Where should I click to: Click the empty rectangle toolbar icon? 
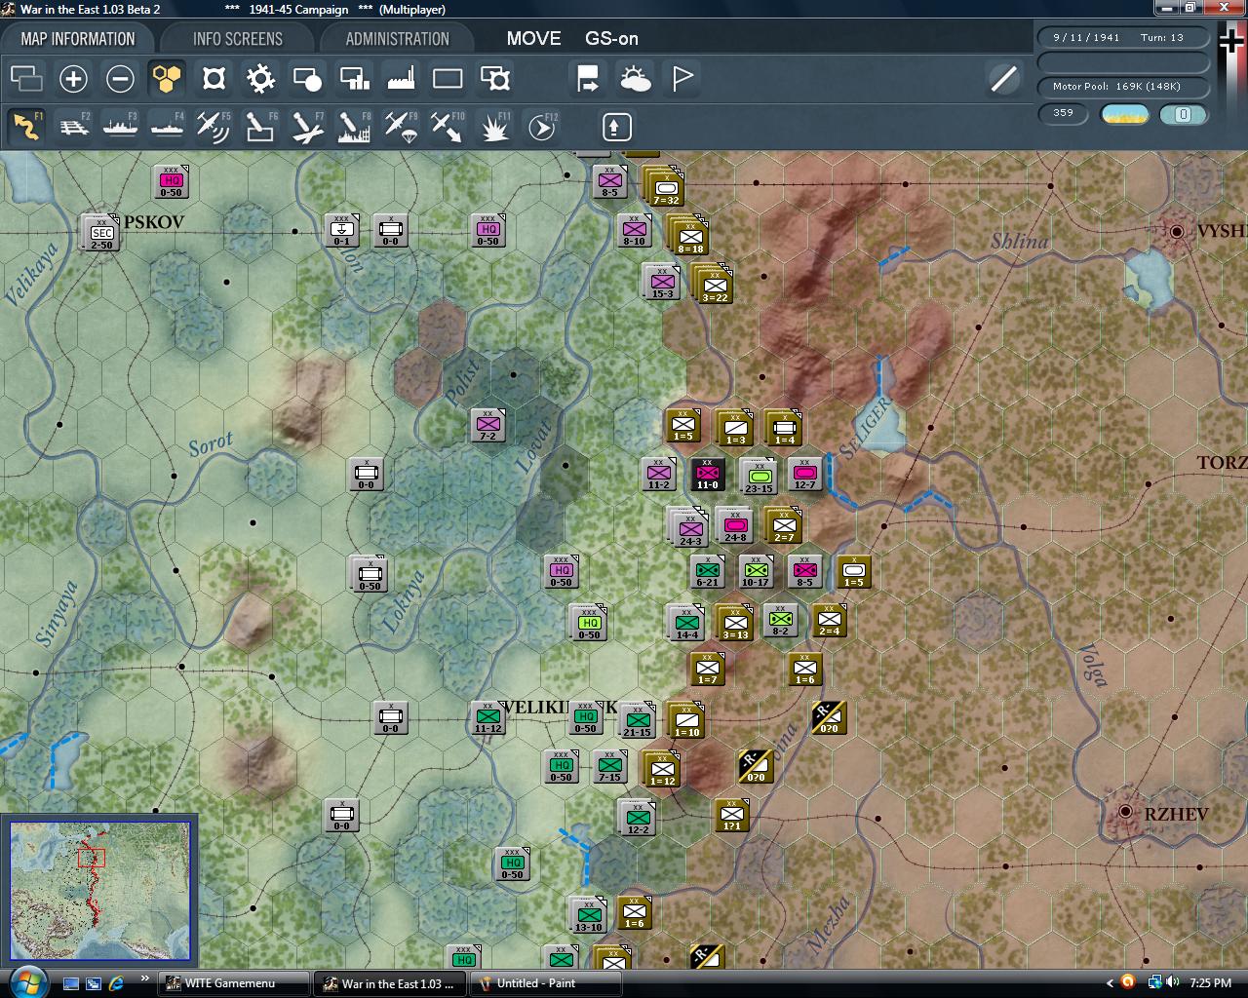pyautogui.click(x=448, y=79)
